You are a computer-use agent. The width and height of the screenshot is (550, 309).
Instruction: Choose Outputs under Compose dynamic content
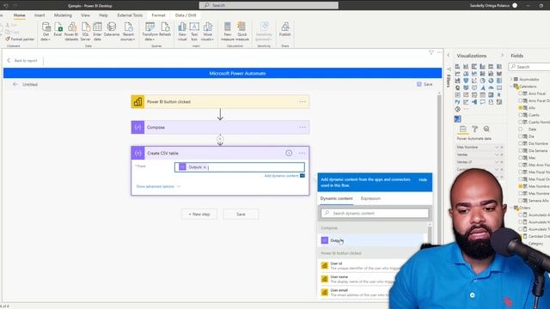point(371,240)
